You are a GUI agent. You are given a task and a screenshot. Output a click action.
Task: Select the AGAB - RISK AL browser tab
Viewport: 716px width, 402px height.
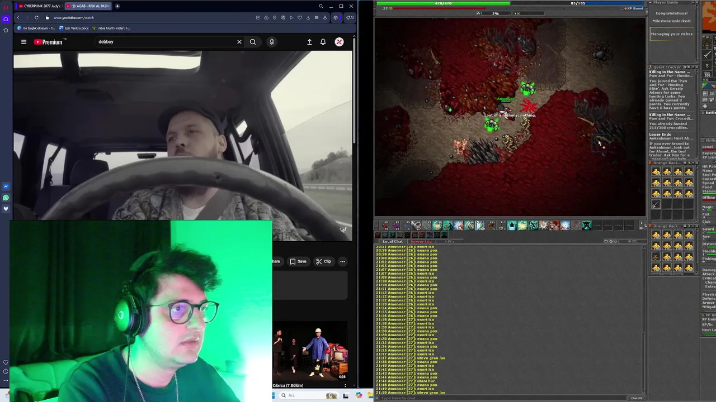click(x=88, y=6)
